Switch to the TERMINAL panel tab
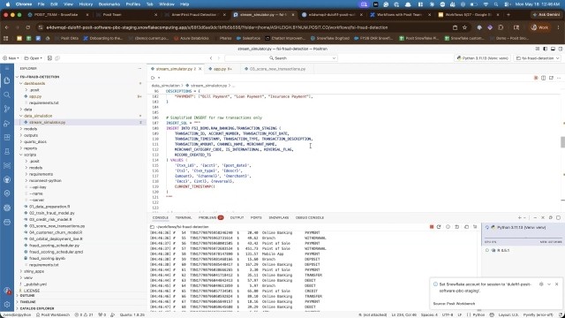The image size is (565, 318). click(x=184, y=218)
